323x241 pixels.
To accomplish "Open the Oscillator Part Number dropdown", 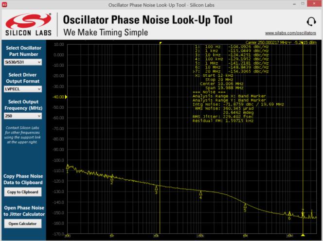I will click(23, 62).
